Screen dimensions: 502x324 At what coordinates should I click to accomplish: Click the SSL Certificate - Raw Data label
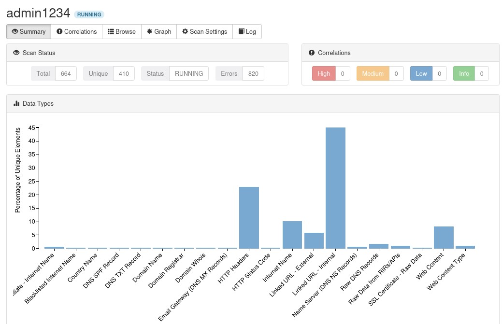point(395,279)
